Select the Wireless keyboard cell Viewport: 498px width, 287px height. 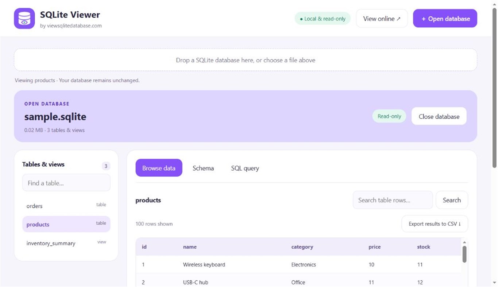pyautogui.click(x=204, y=264)
